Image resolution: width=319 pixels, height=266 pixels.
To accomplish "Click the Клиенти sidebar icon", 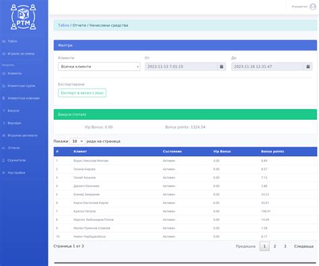I will [4, 73].
